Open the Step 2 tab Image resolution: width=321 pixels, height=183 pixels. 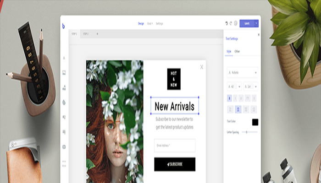85,34
